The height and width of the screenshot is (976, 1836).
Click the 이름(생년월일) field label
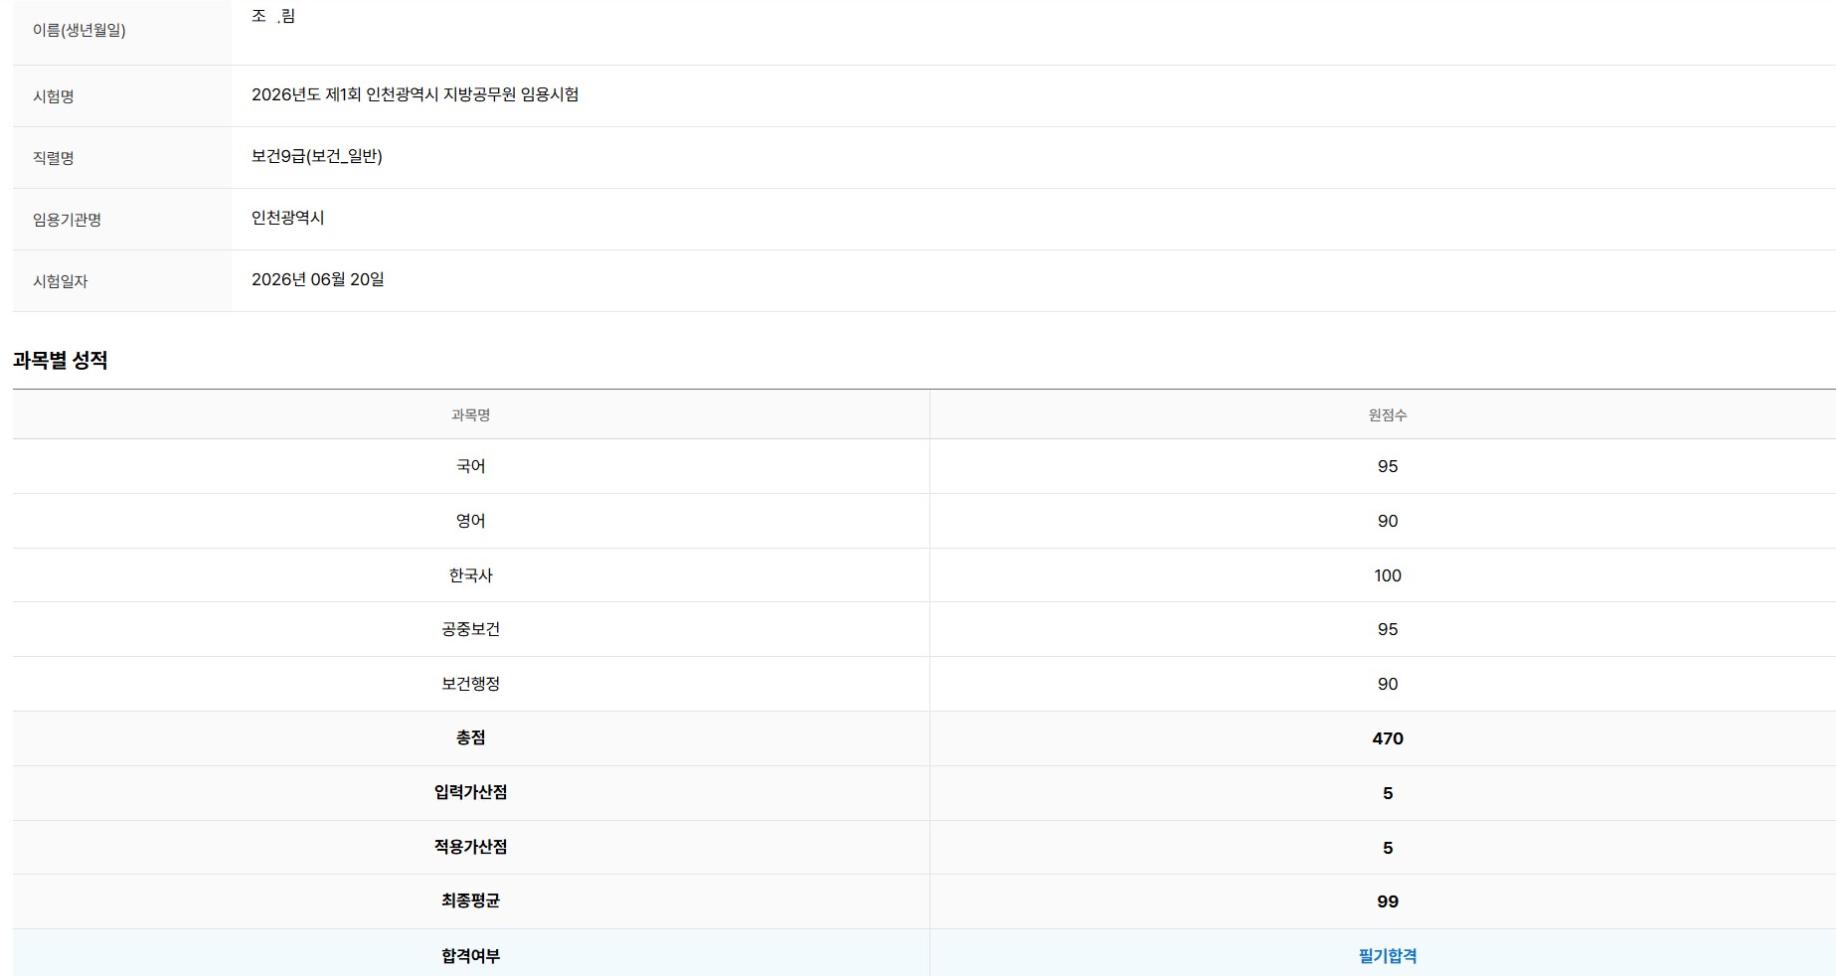[80, 30]
